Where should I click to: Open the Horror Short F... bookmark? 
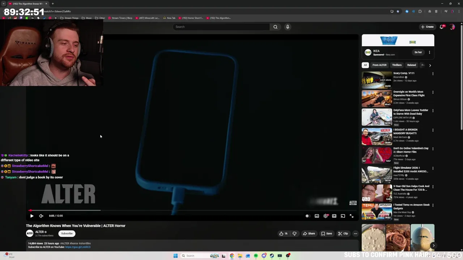[191, 18]
